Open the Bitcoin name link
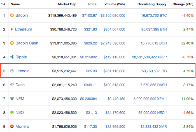This screenshot has width=196, height=132. [22, 15]
